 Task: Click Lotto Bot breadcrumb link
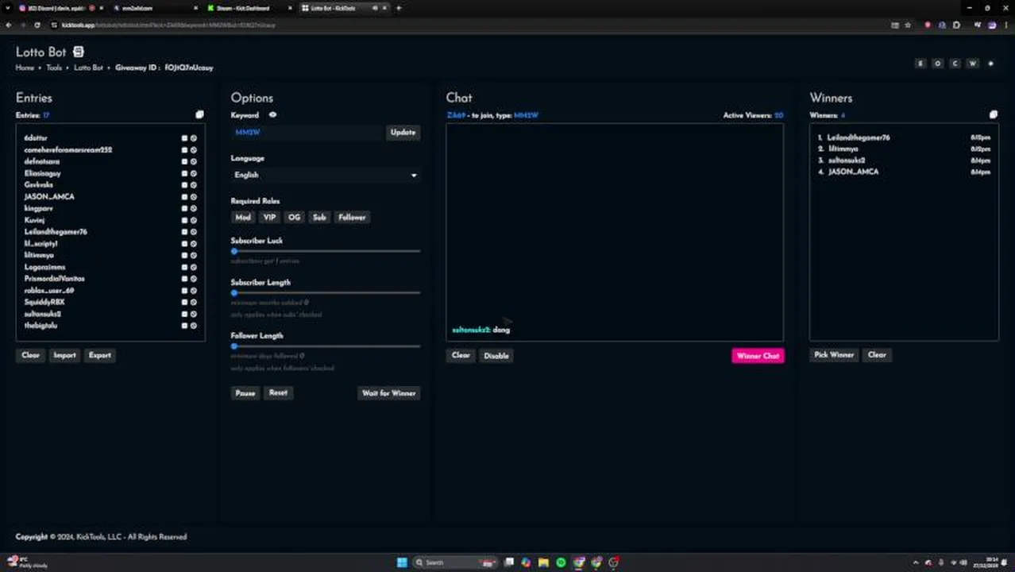point(89,68)
